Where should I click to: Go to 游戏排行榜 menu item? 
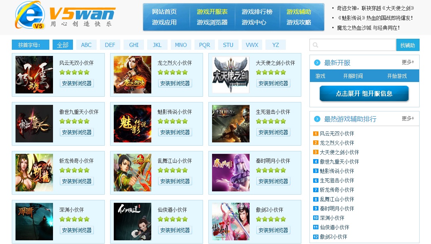click(x=257, y=12)
